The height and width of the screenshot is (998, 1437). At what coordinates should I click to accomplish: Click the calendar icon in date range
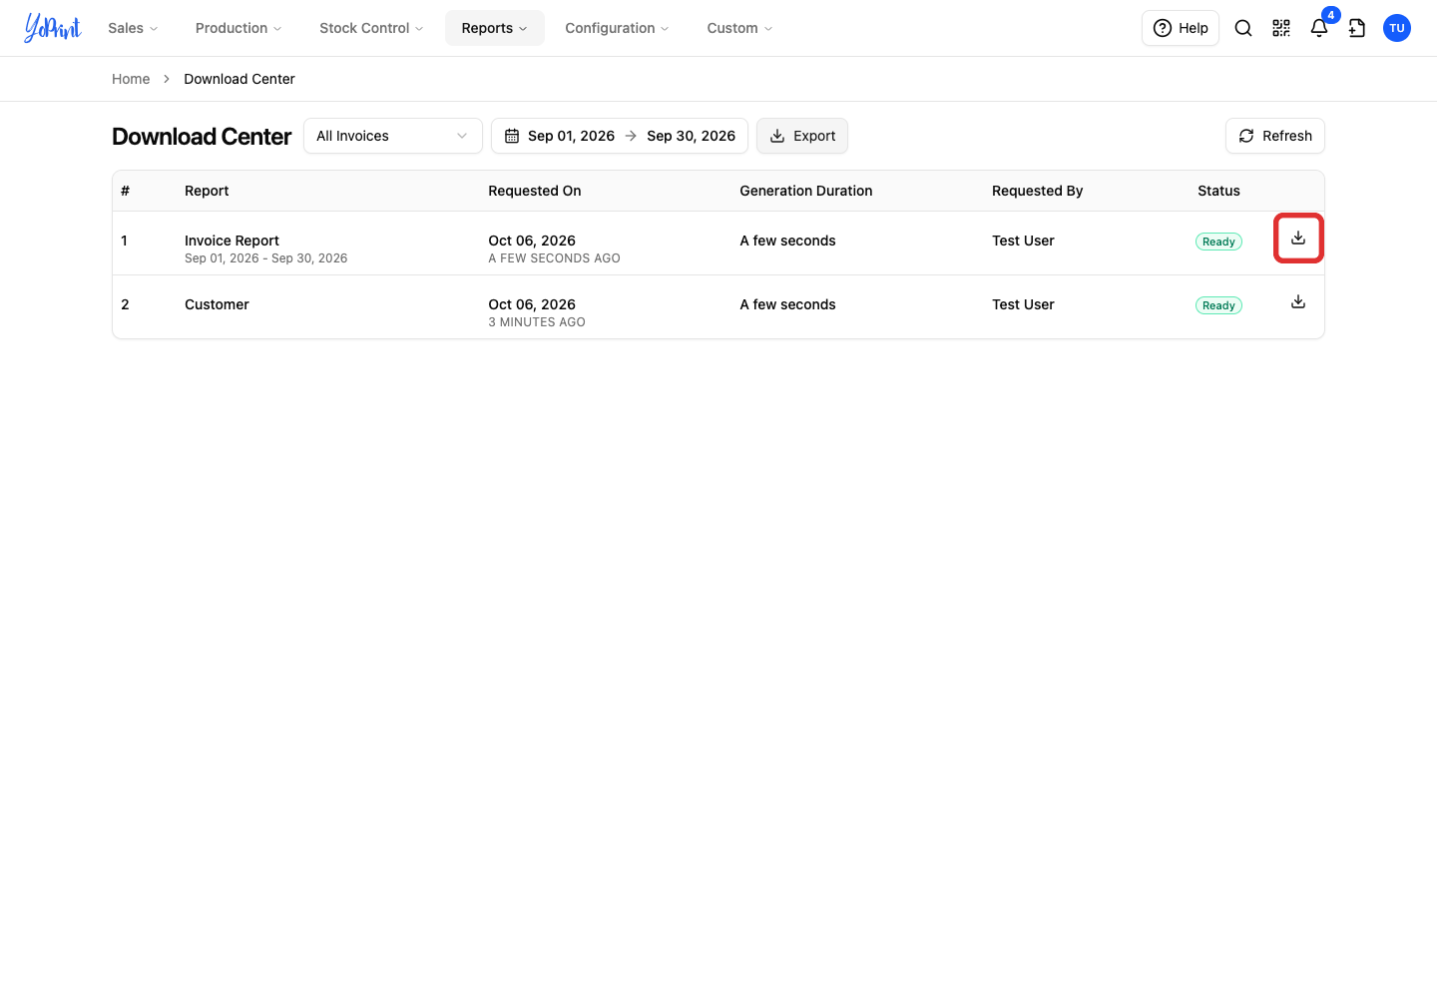point(512,136)
